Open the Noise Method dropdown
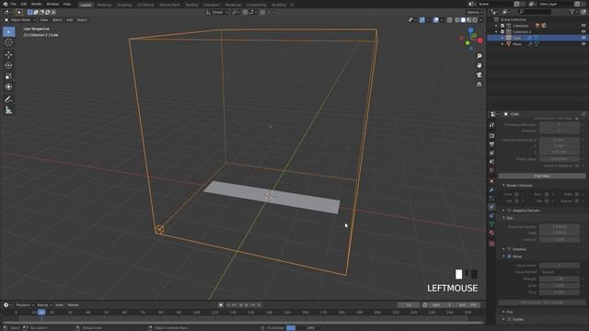 (x=560, y=272)
